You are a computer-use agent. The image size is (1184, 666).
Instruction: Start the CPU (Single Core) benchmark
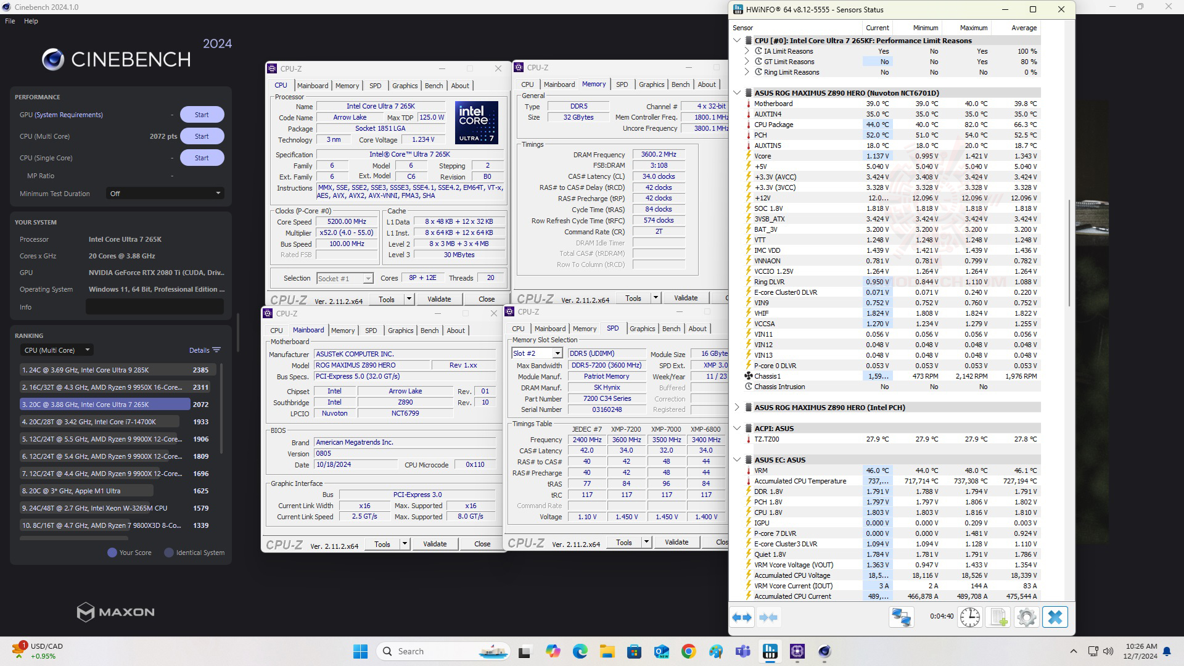tap(202, 158)
